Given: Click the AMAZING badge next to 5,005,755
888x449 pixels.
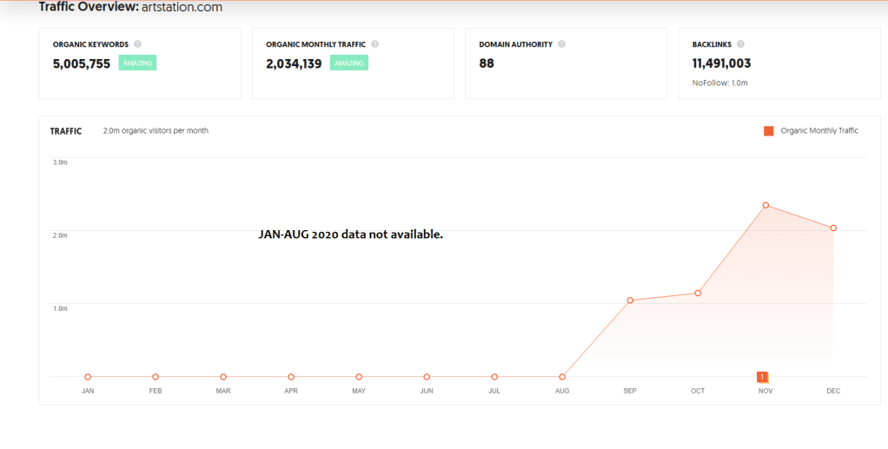Looking at the screenshot, I should tap(137, 63).
